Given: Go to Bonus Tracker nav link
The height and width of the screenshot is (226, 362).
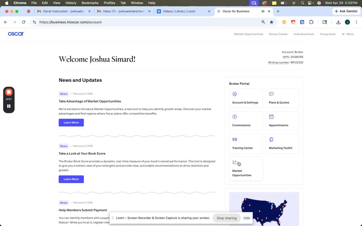Looking at the screenshot, I should point(278,34).
